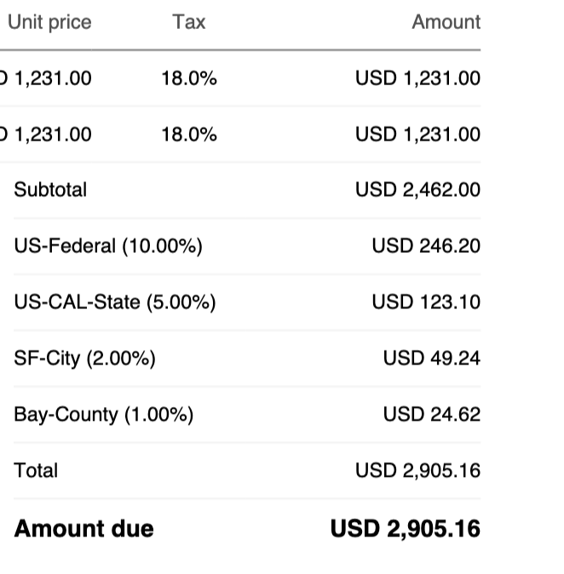564x574 pixels.
Task: Select US-CAL-State (5.00%) tax line
Action: point(114,302)
